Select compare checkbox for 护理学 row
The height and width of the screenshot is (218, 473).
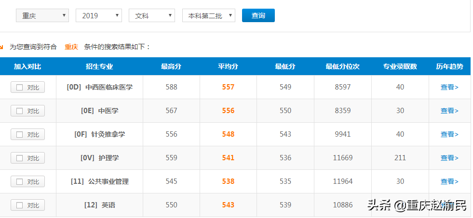(x=20, y=158)
